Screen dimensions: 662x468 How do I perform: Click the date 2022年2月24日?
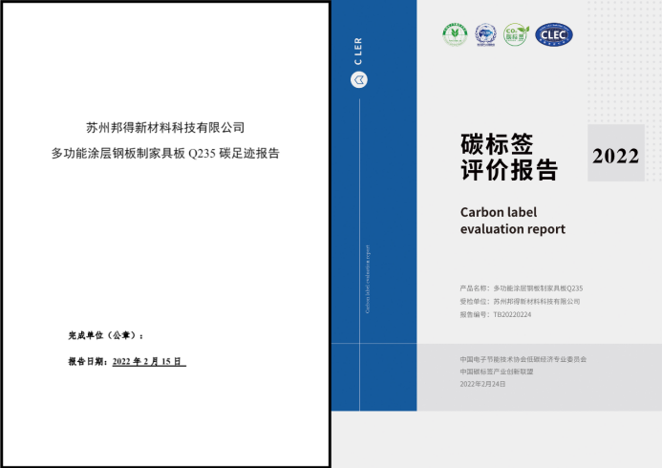pos(482,384)
